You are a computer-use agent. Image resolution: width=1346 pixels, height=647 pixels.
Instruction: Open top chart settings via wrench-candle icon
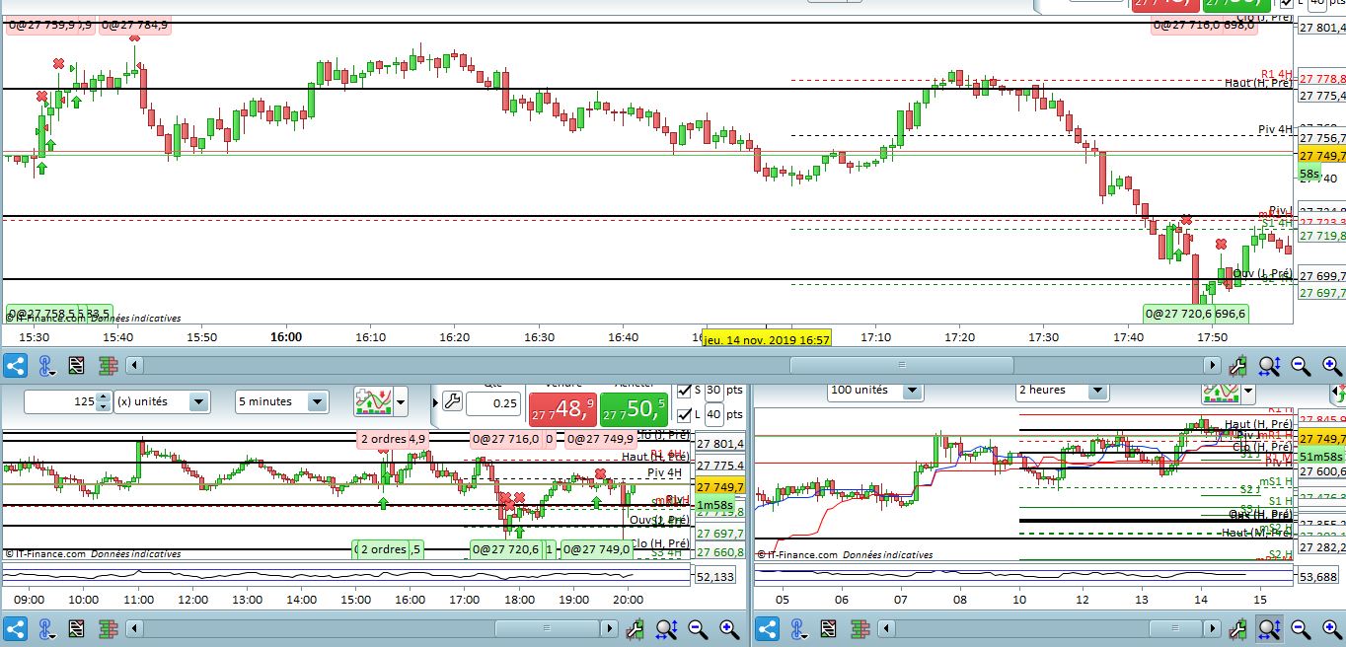(x=1239, y=366)
